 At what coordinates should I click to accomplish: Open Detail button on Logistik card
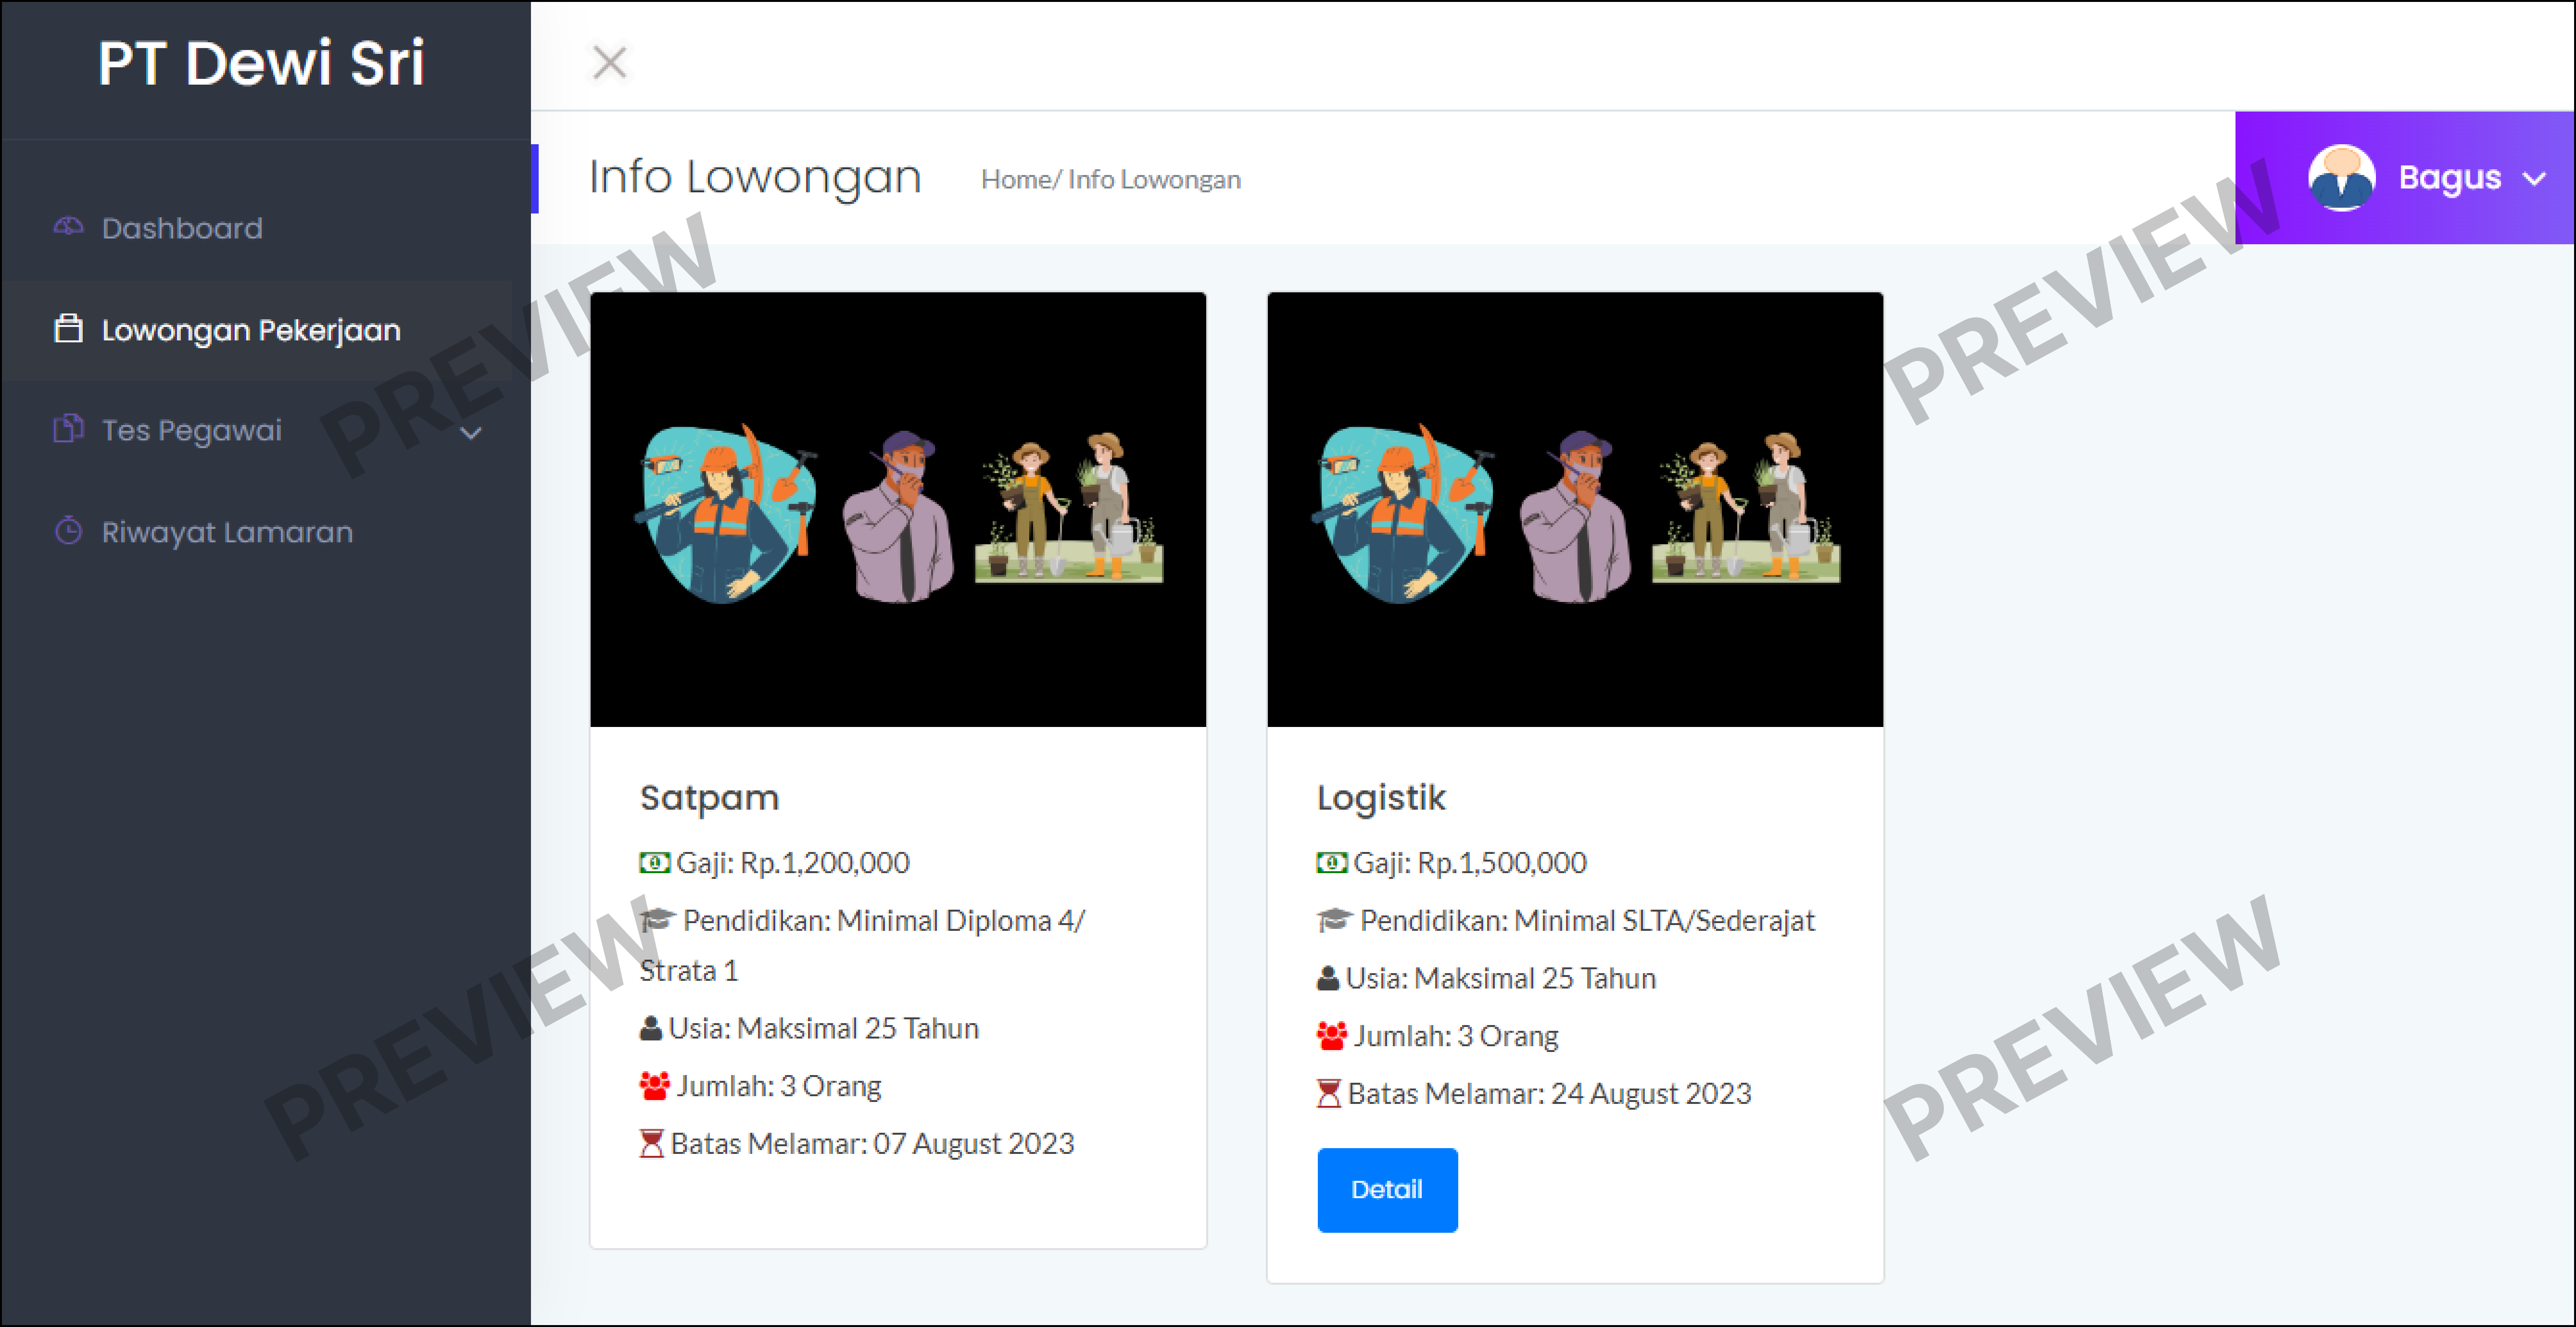pyautogui.click(x=1387, y=1190)
